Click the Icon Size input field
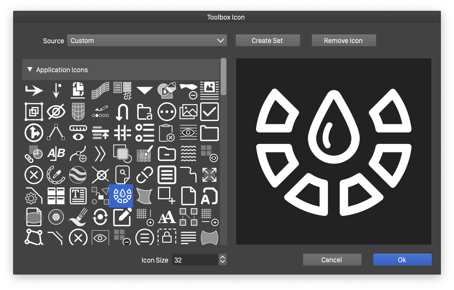Screen dimensions: 454x290 [195, 260]
